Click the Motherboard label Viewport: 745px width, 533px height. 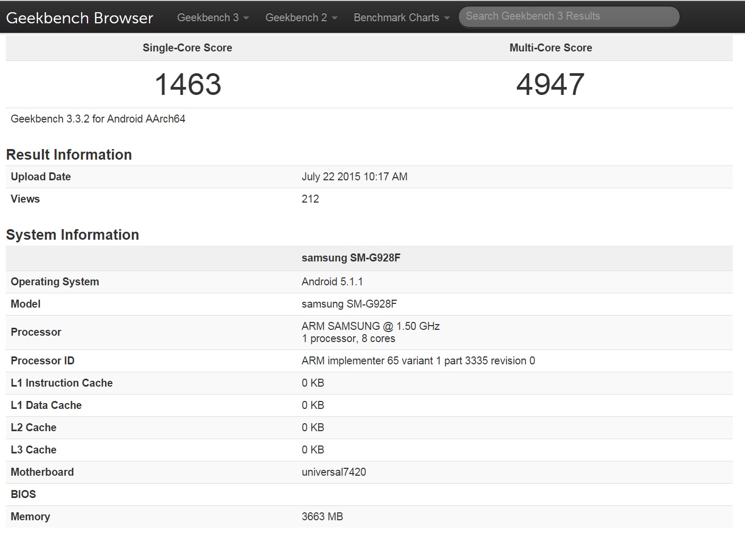pyautogui.click(x=42, y=472)
